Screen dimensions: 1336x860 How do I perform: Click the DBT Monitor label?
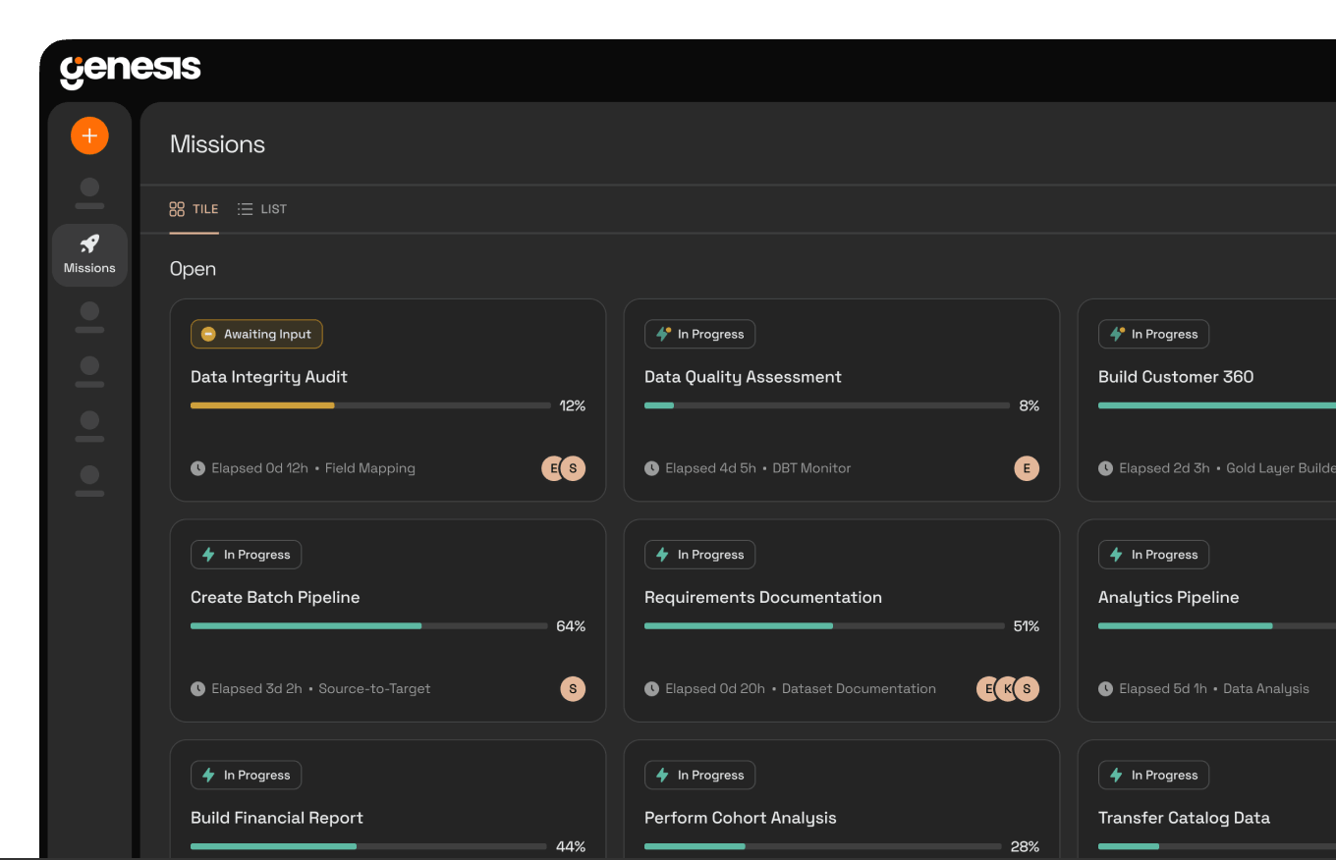(811, 468)
